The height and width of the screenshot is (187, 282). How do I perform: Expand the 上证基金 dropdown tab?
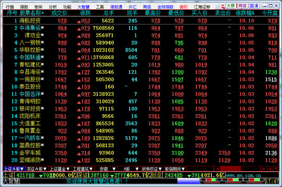pos(60,169)
